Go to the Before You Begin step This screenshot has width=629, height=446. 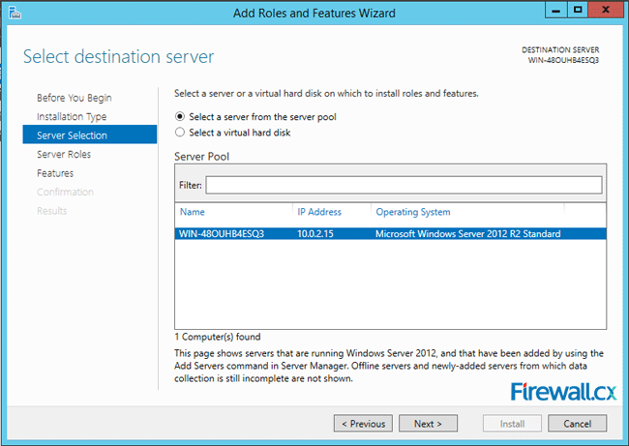75,98
